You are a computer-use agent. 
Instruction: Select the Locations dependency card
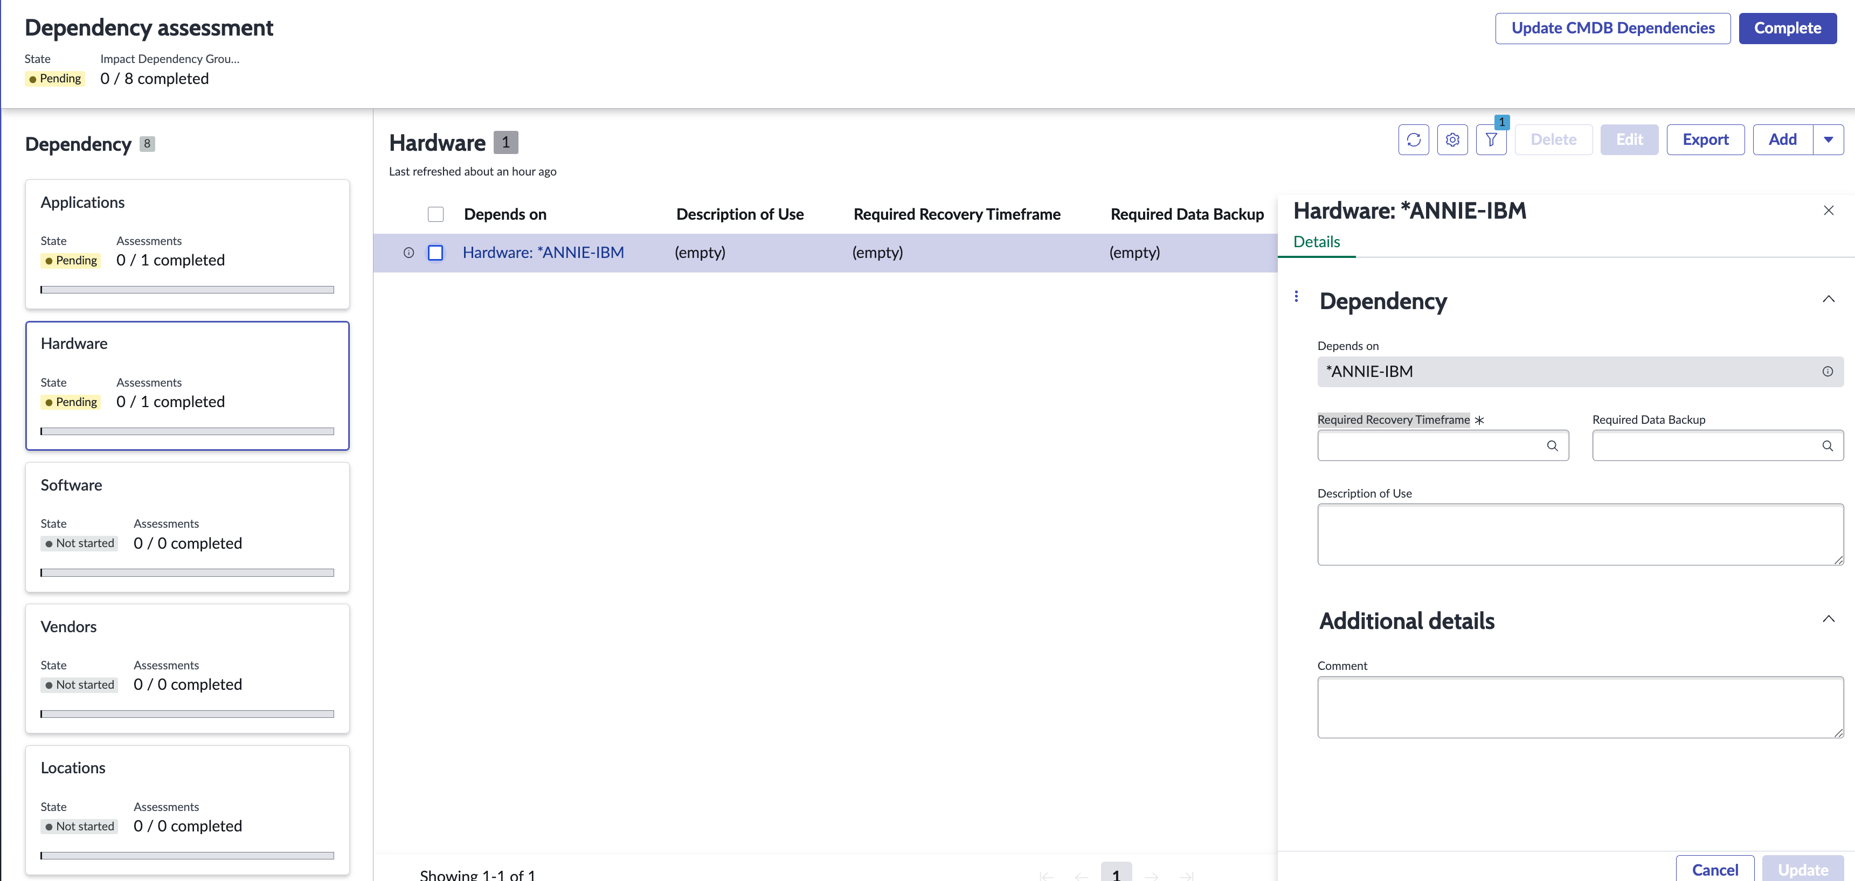(187, 810)
